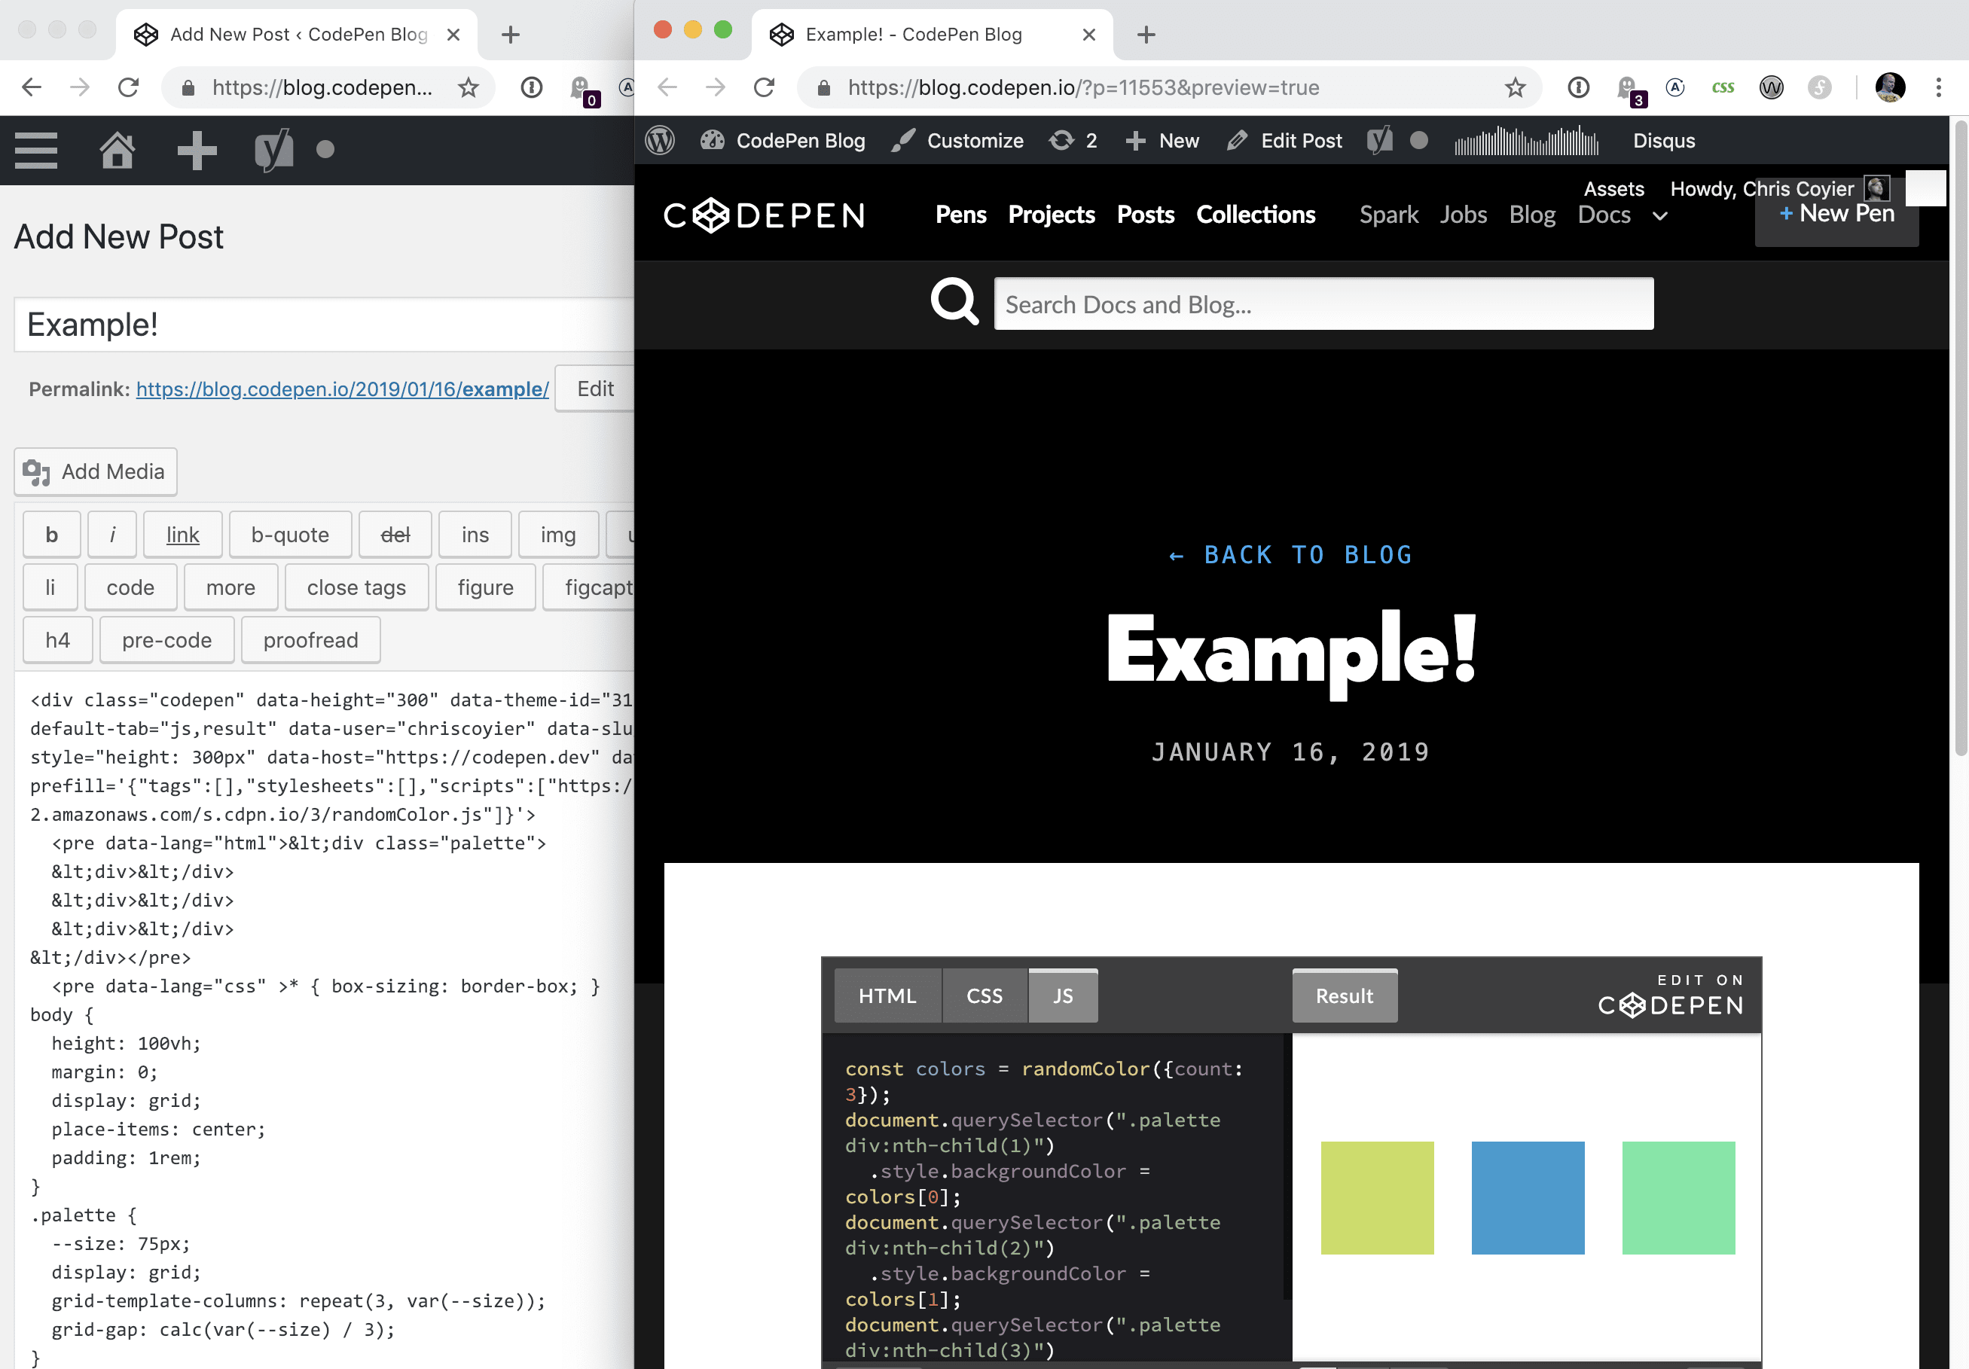Go to Projects in CodePen navigation
This screenshot has height=1369, width=1969.
[1052, 215]
